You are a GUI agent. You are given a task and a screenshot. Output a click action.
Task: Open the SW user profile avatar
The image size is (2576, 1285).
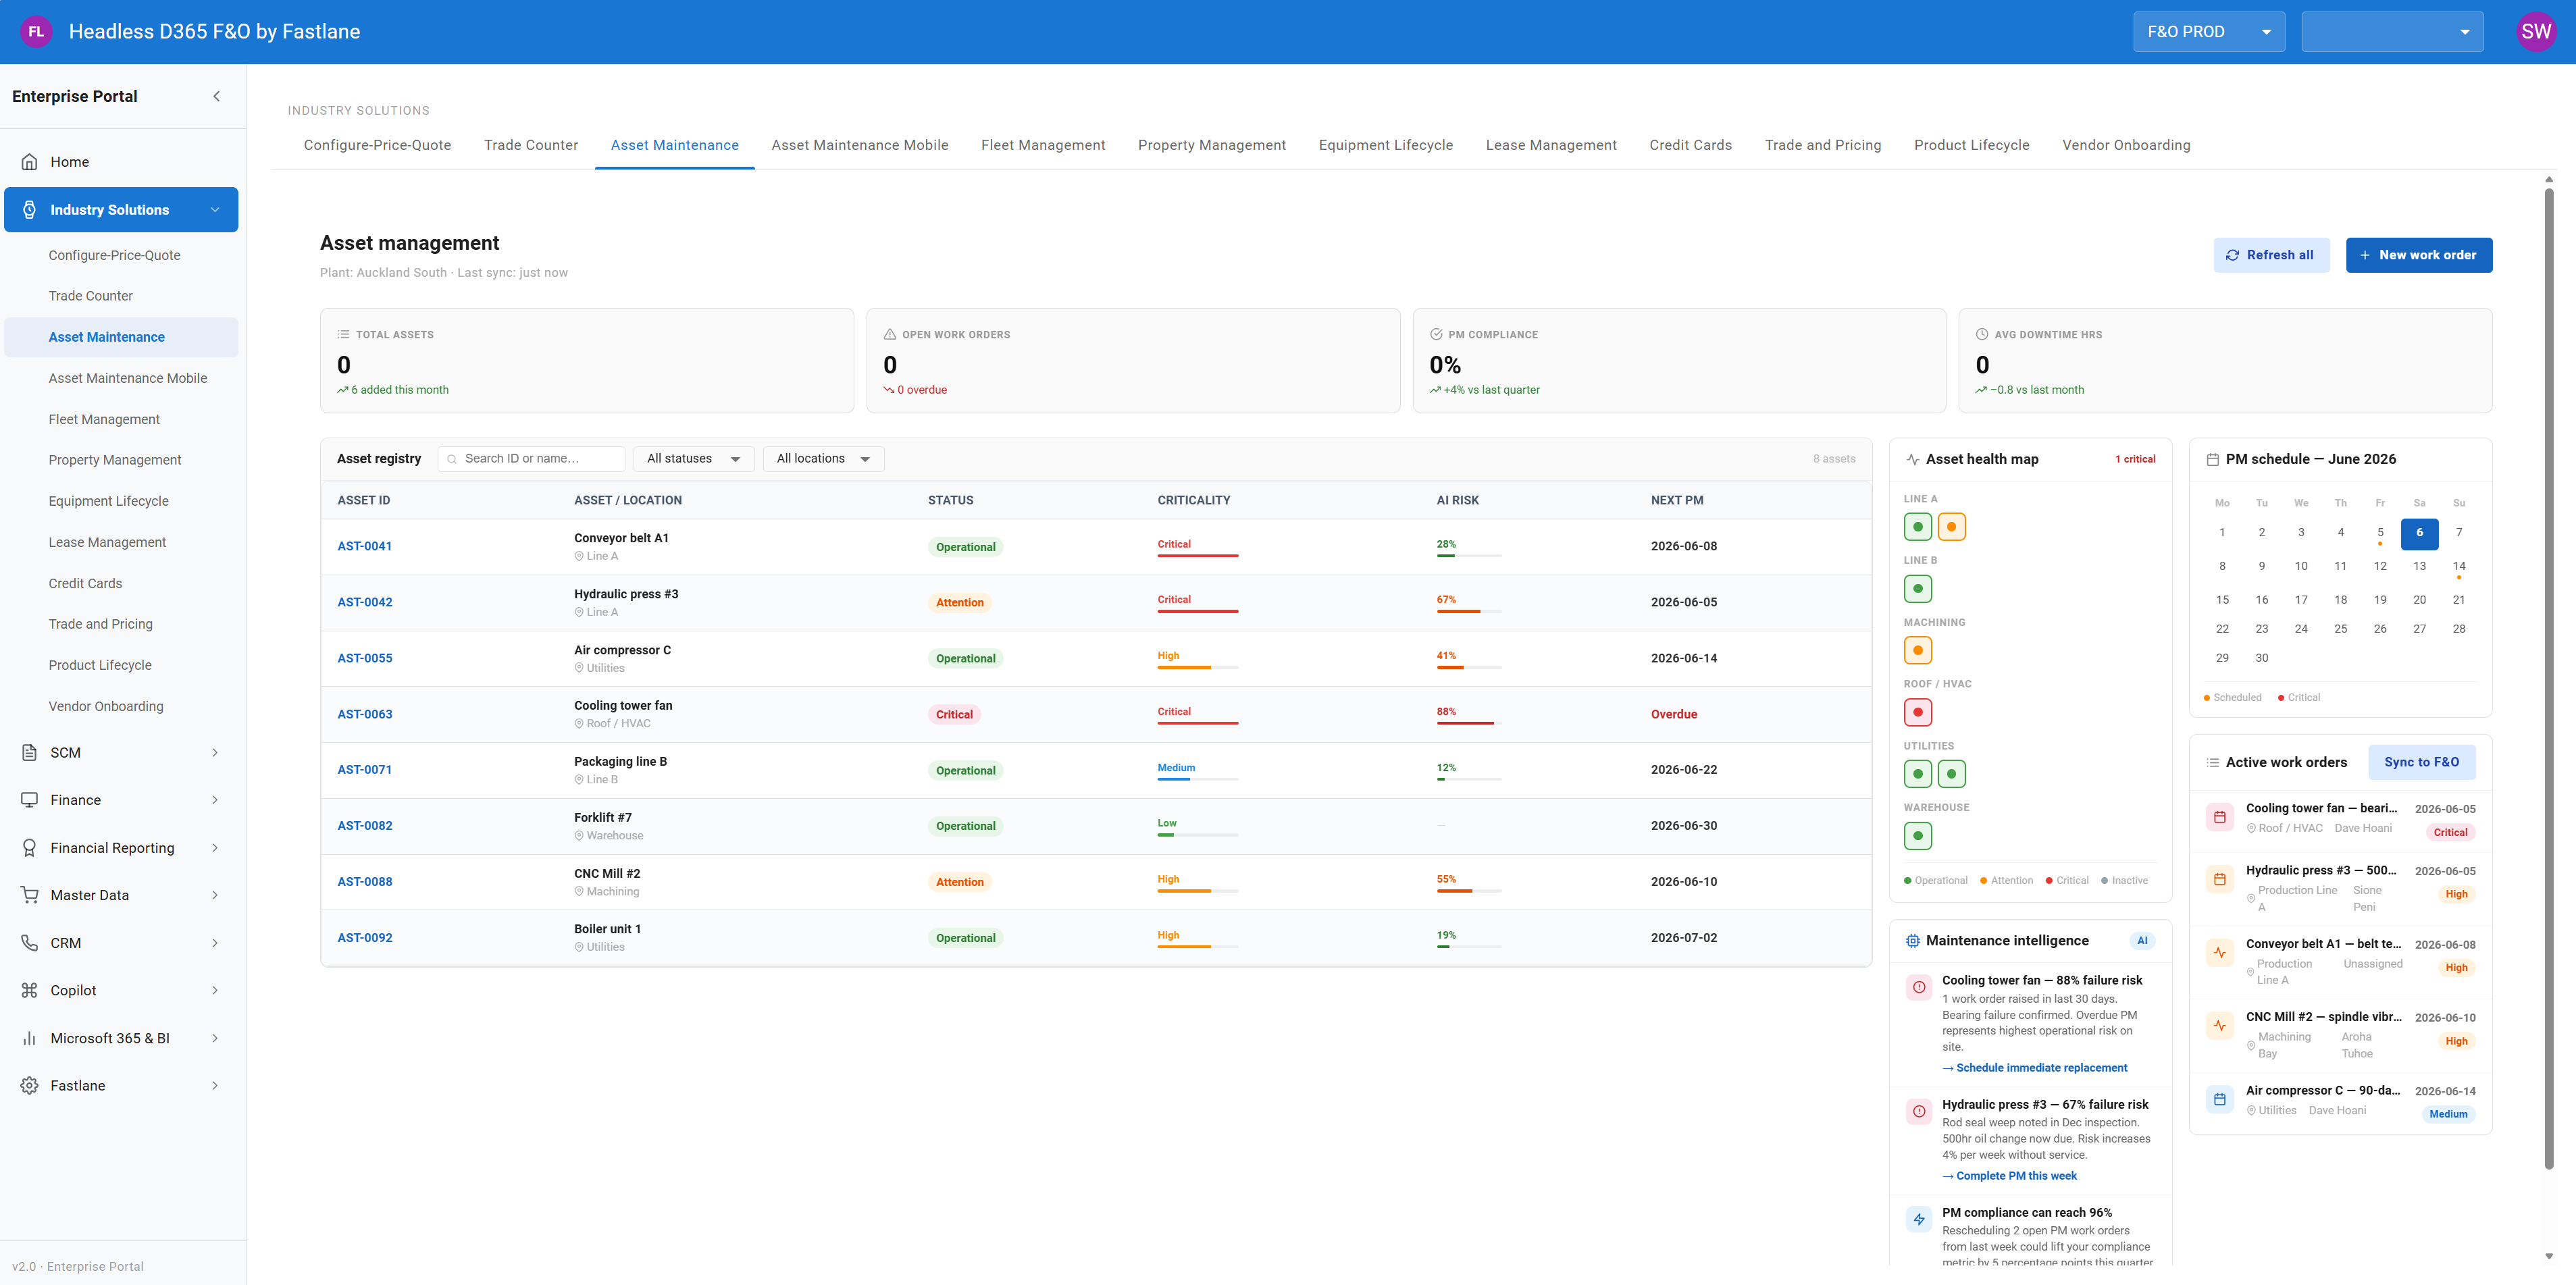(2535, 32)
